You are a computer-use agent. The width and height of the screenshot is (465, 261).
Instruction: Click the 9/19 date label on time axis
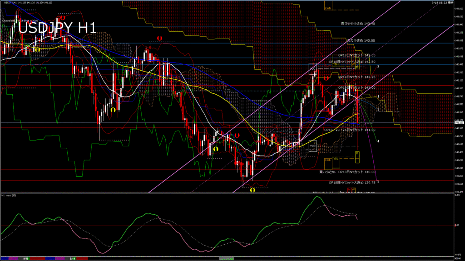(x=72, y=259)
